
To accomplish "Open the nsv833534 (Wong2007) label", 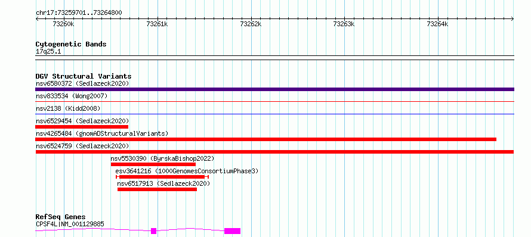I will click(72, 96).
